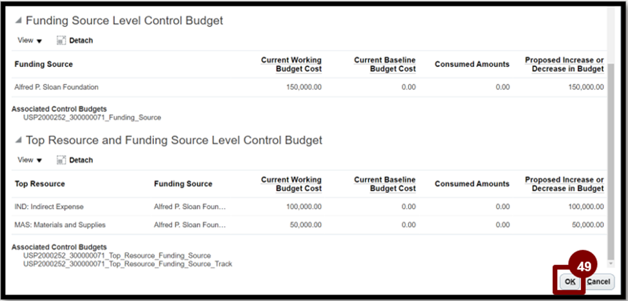628x301 pixels.
Task: Click scrollbar down arrow at bottom
Action: (611, 264)
